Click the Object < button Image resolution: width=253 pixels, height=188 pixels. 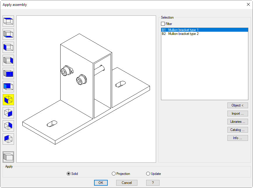tap(238, 105)
